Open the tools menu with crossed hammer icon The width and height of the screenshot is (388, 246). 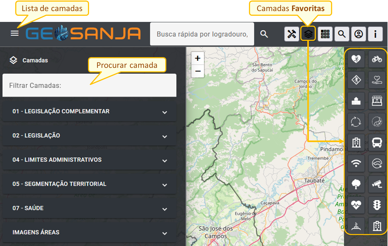(x=291, y=34)
